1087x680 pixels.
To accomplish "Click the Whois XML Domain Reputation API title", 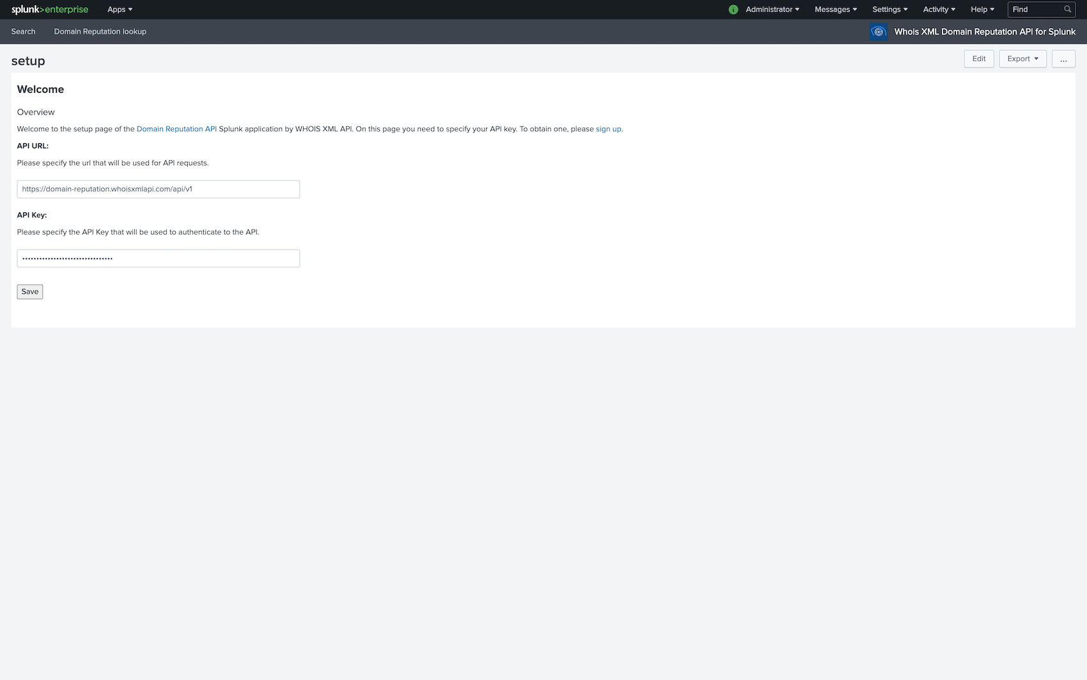I will pos(985,32).
